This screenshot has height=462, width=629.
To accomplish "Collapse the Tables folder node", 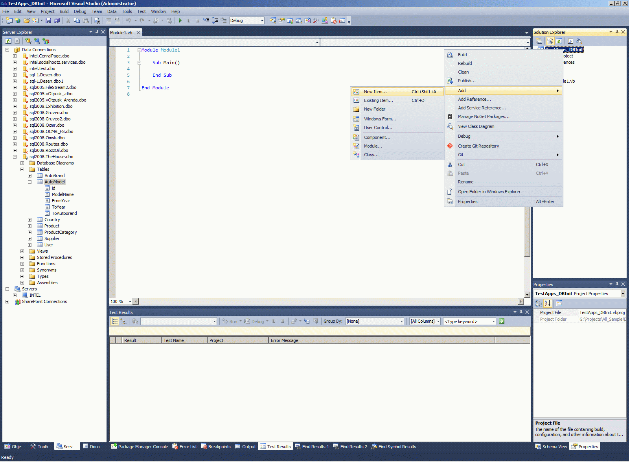I will pyautogui.click(x=22, y=169).
